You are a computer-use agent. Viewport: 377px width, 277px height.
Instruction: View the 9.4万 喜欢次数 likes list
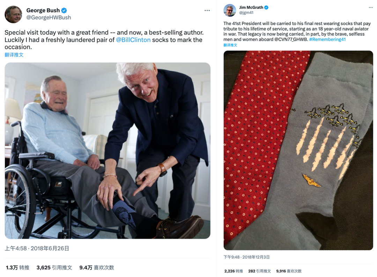(x=97, y=268)
